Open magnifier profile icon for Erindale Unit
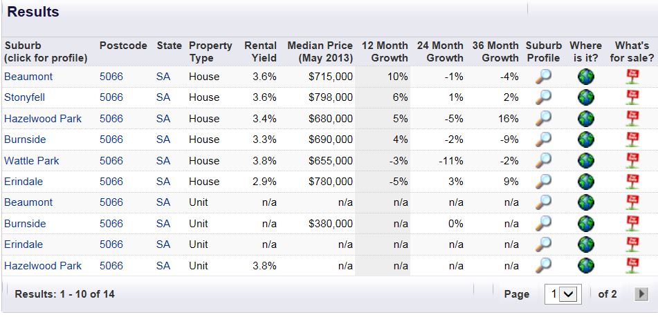This screenshot has height=317, width=658. (544, 244)
